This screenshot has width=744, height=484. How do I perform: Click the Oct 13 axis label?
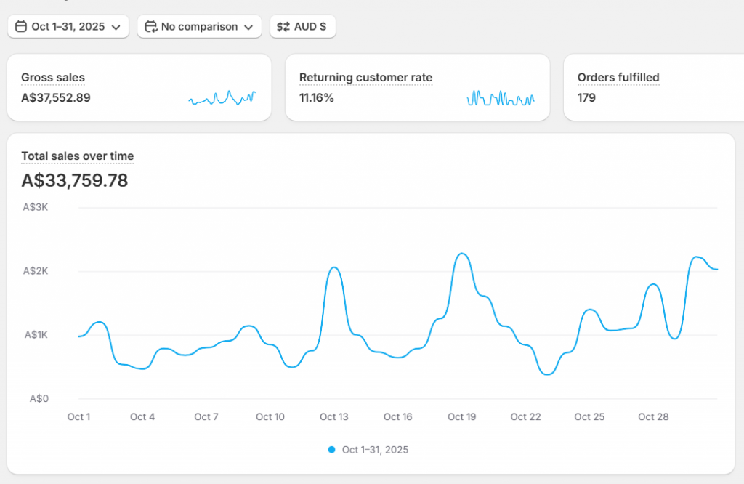[333, 416]
